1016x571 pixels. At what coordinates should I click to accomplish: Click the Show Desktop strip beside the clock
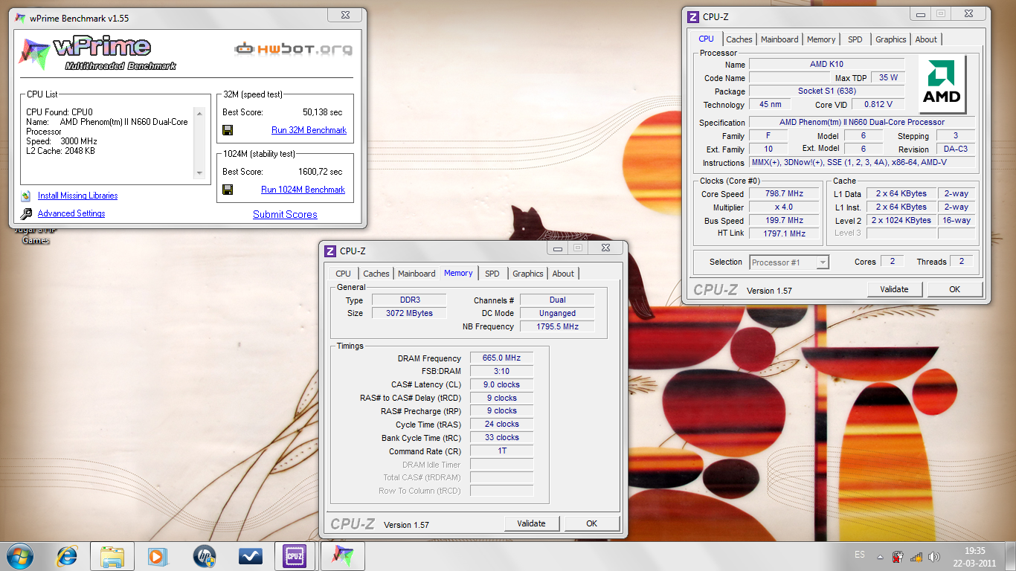click(x=1011, y=556)
